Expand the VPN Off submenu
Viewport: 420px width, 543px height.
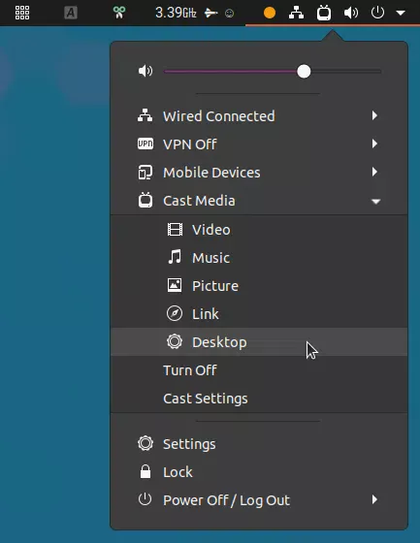tap(259, 144)
